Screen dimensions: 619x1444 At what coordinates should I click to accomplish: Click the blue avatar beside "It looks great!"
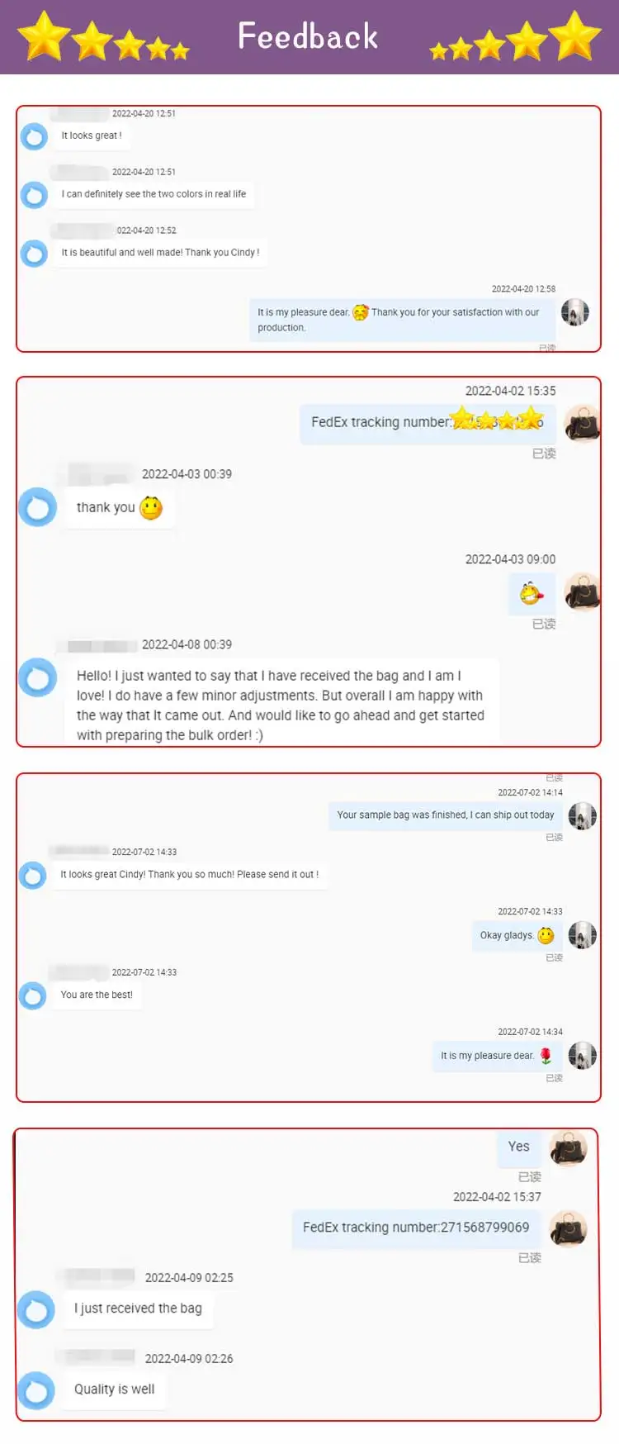34,136
